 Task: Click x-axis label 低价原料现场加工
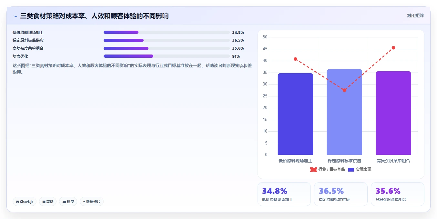(x=295, y=161)
